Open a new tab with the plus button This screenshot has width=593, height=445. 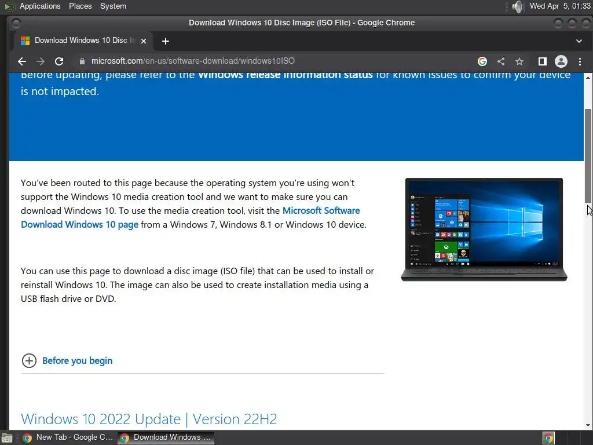165,41
